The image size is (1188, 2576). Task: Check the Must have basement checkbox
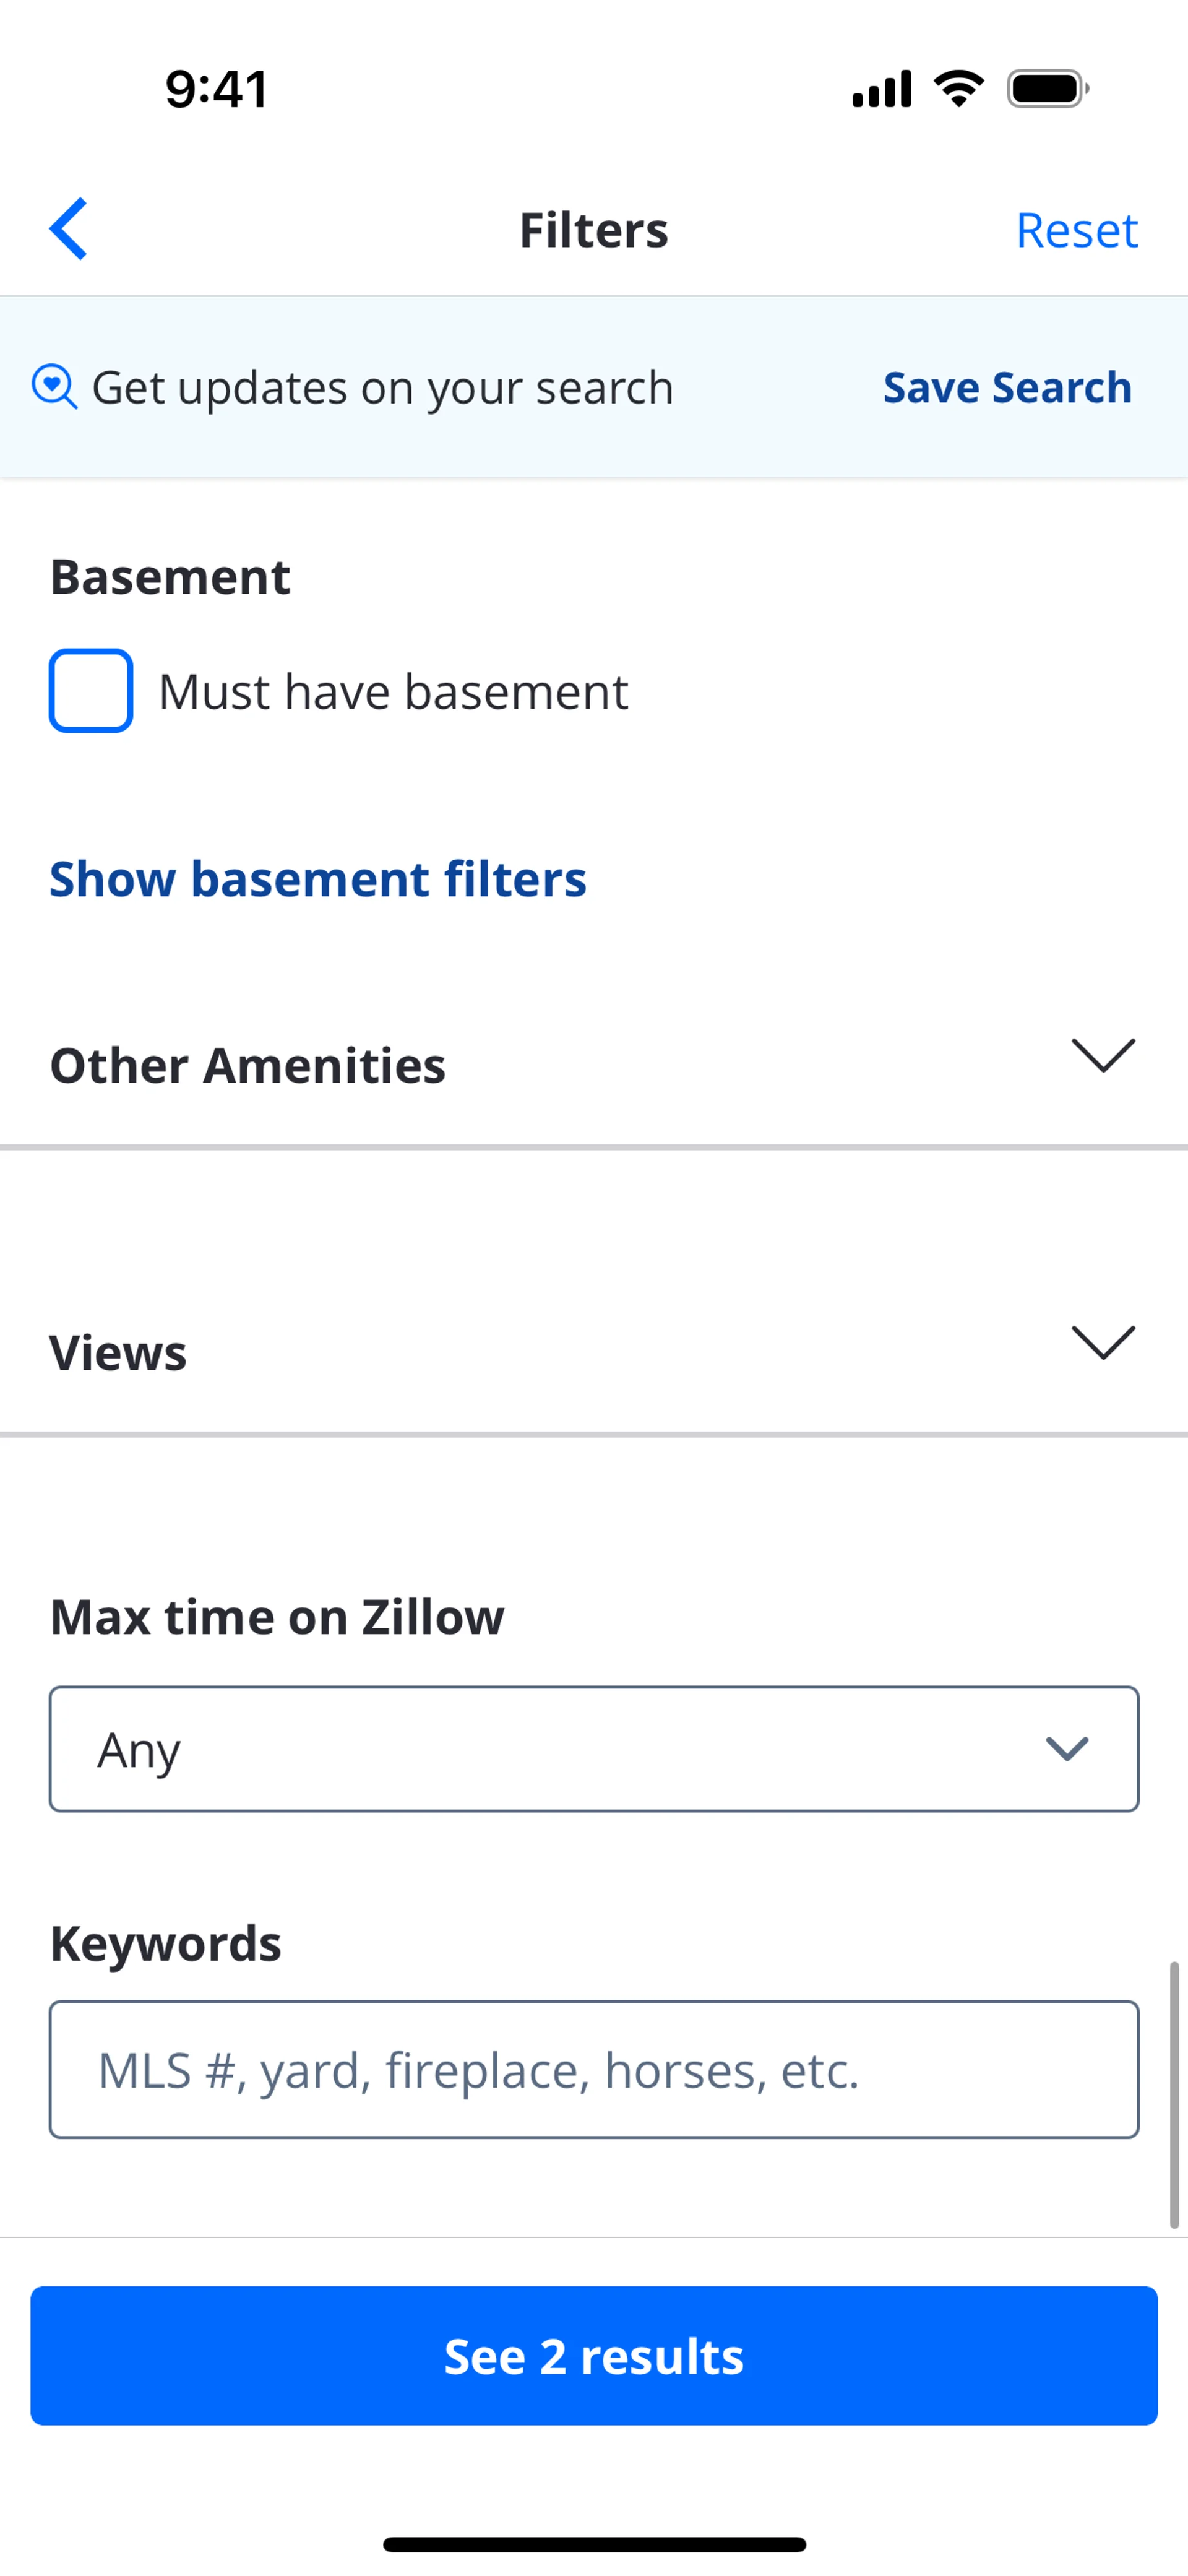pyautogui.click(x=91, y=691)
